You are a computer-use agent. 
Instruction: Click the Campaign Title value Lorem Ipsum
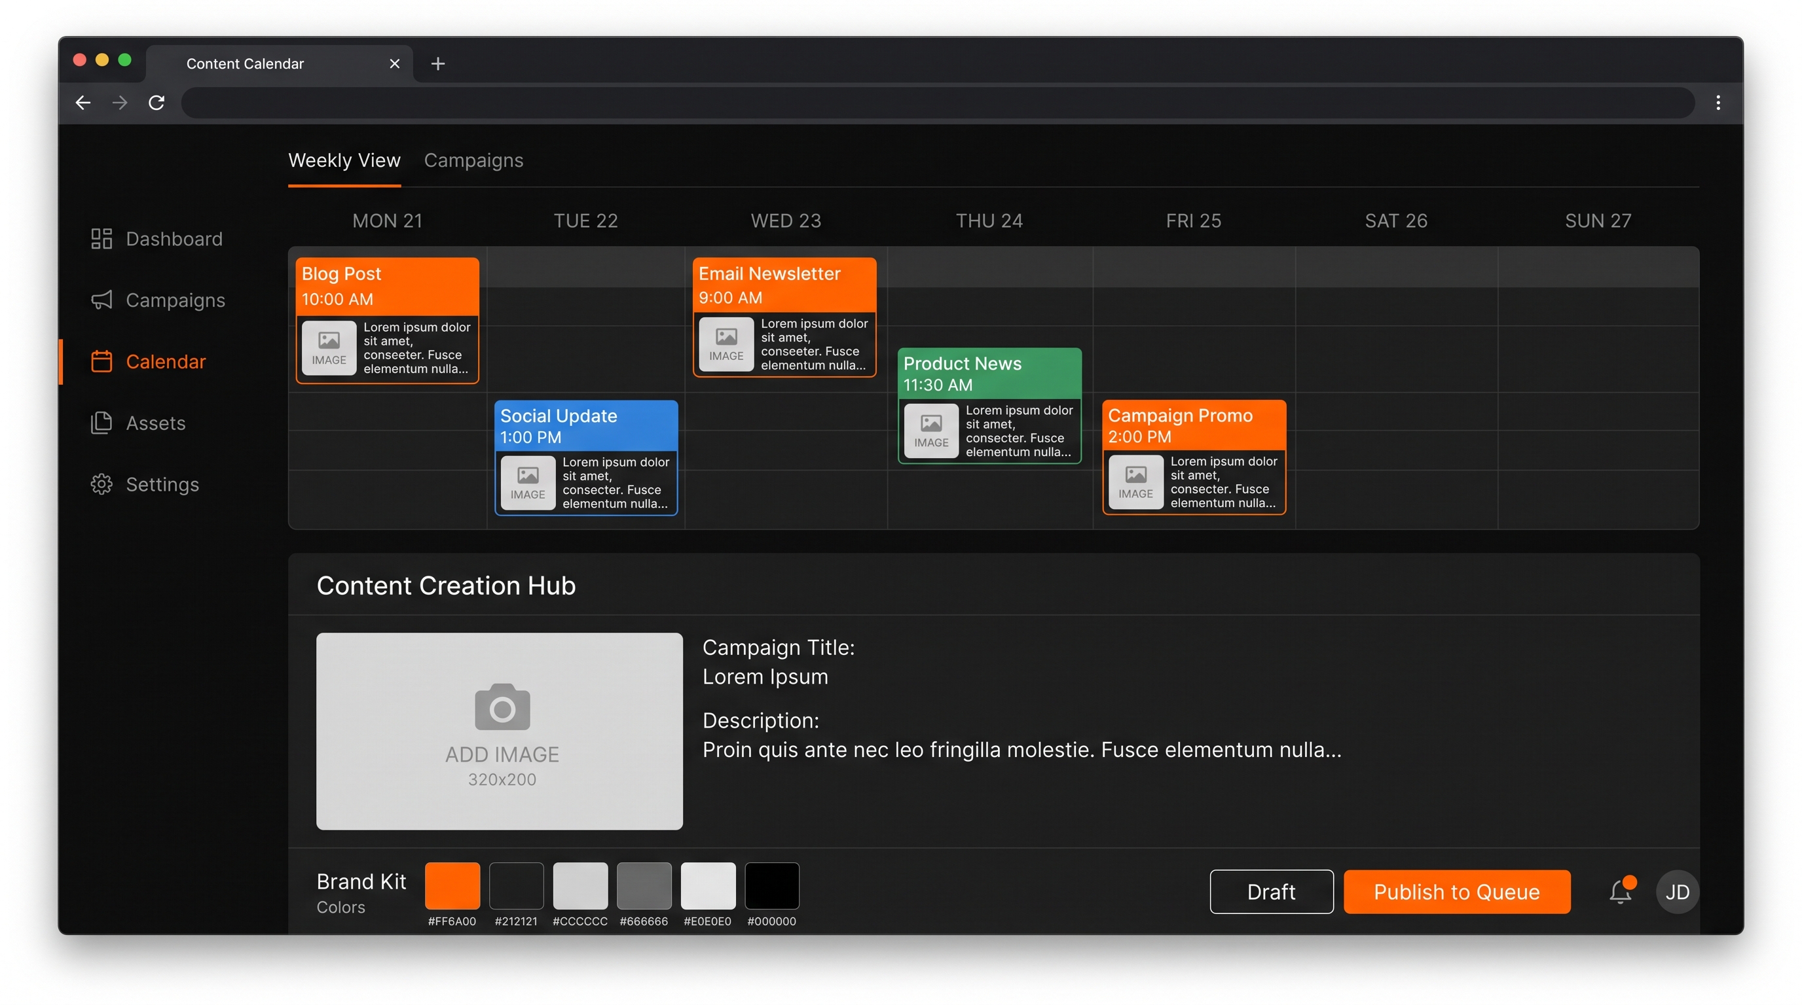(765, 677)
